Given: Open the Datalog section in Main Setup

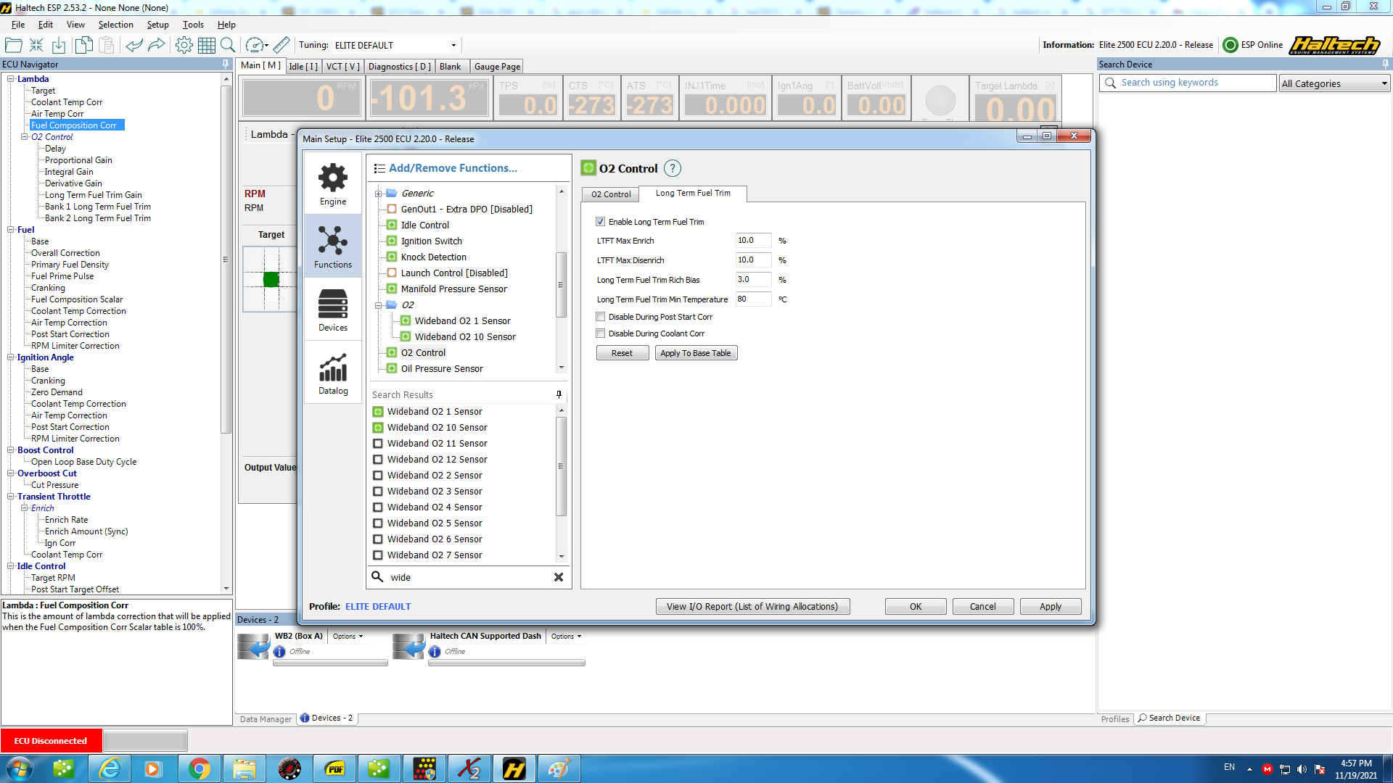Looking at the screenshot, I should click(333, 373).
